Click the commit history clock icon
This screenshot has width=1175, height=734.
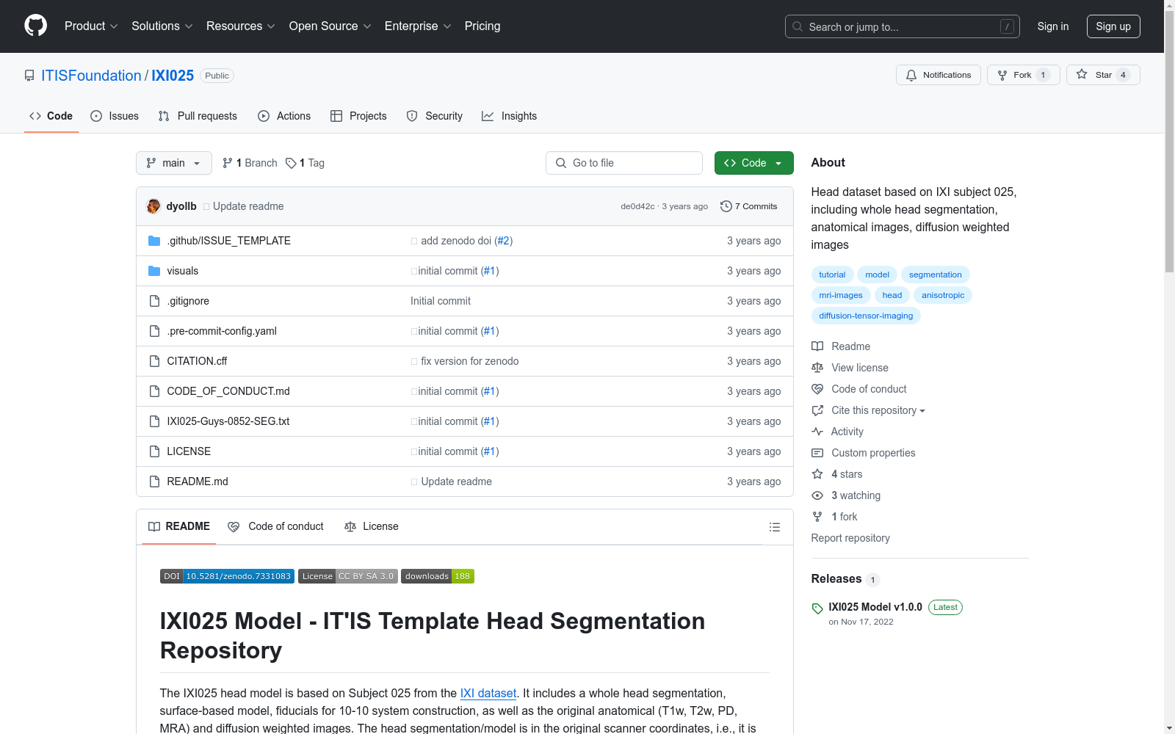(726, 206)
